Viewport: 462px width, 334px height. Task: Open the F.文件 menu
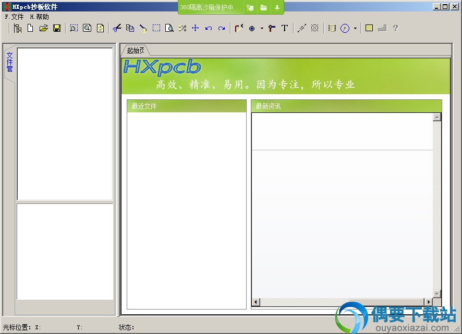(14, 17)
